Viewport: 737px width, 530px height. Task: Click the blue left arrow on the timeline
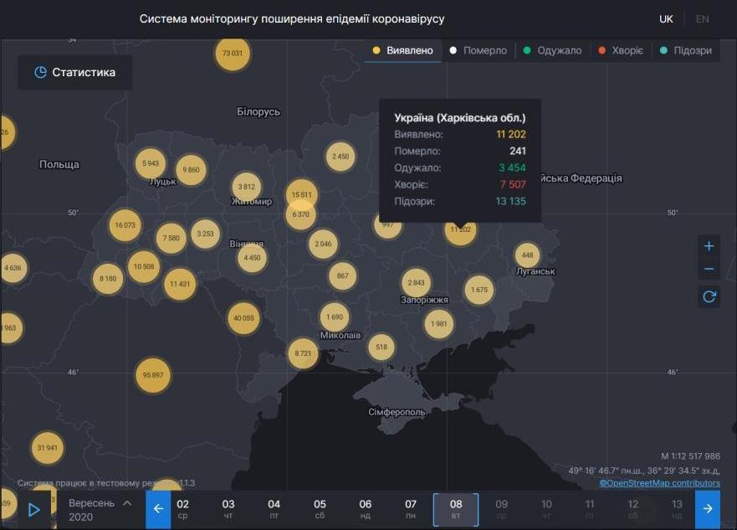click(158, 507)
